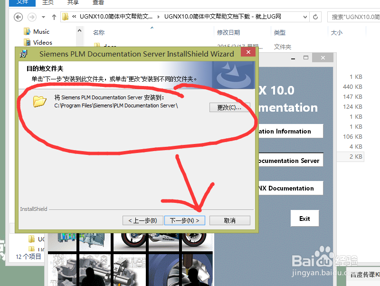Click the Up one level arrow
380x286 pixels.
tap(54, 17)
